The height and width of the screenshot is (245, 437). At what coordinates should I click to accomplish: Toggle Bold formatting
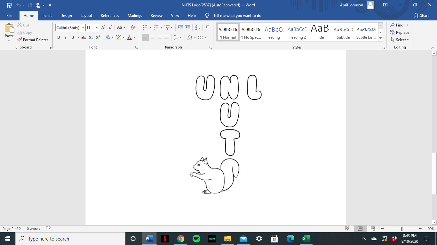(x=59, y=37)
